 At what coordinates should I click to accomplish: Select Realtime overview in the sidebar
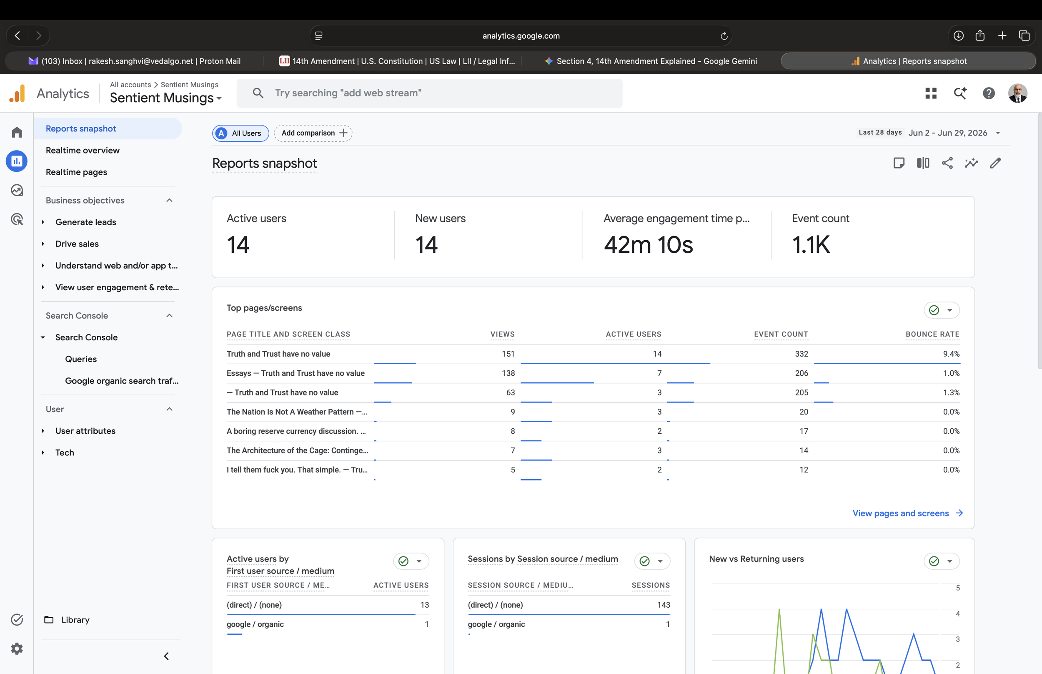83,151
